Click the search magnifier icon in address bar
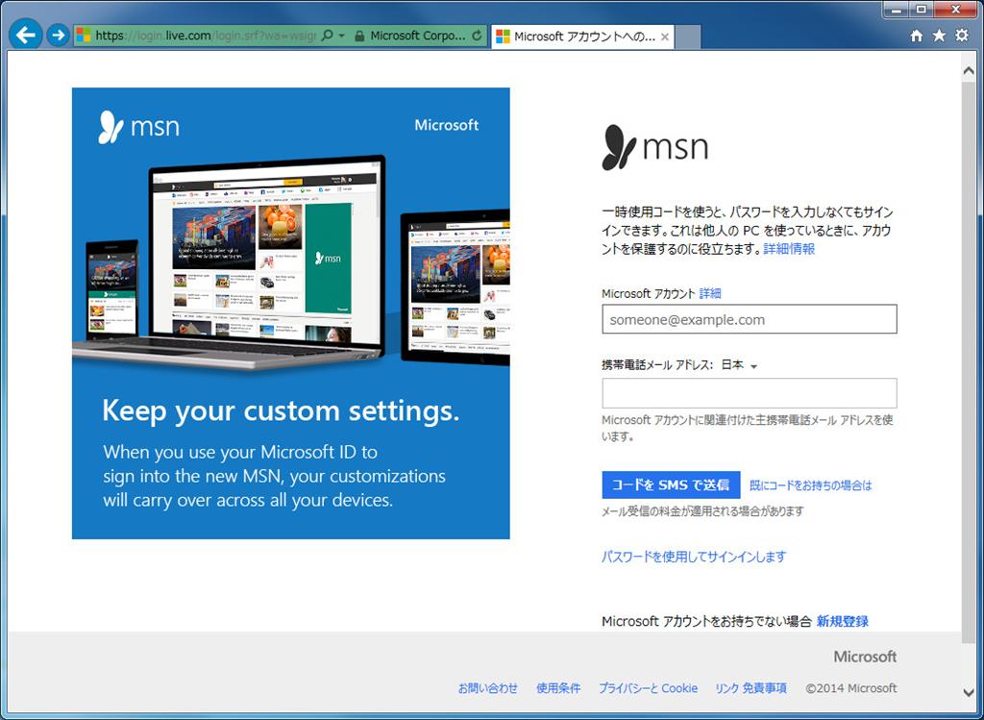The width and height of the screenshot is (984, 720). click(327, 36)
